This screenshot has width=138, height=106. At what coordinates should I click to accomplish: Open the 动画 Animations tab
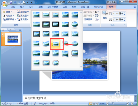41,7
